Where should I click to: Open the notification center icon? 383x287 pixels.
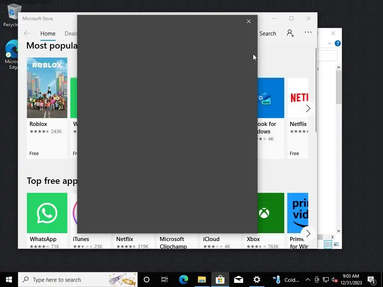pos(371,280)
